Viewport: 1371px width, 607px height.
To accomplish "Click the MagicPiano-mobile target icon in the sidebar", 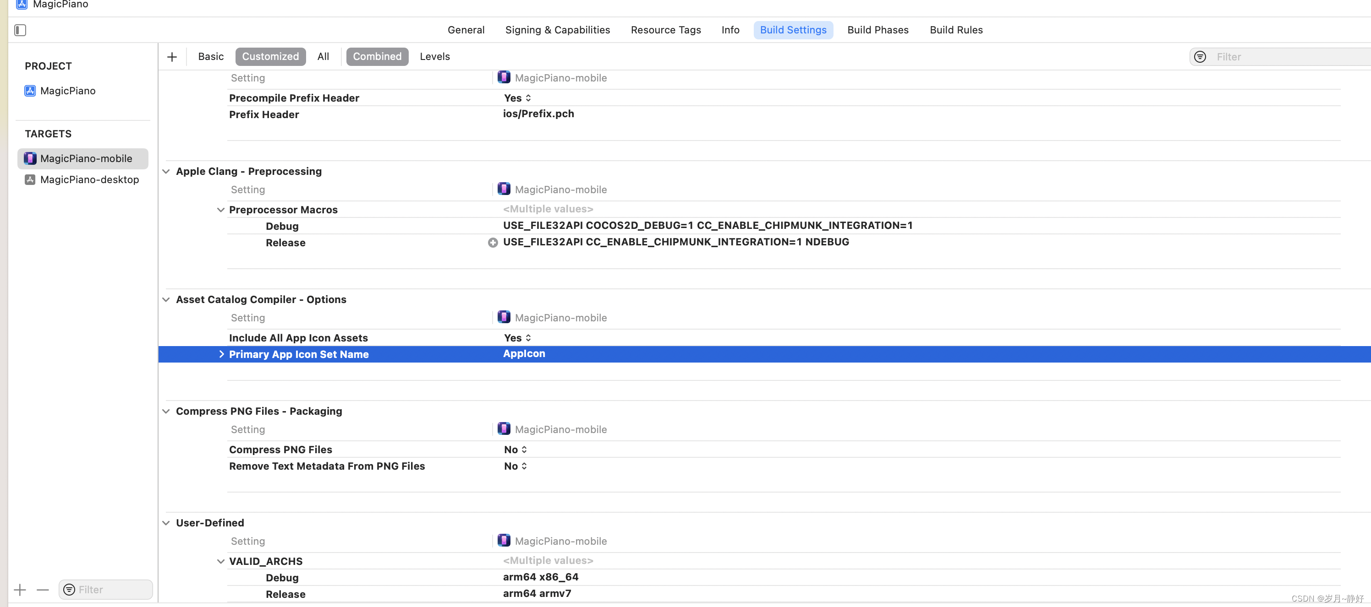I will (x=30, y=158).
